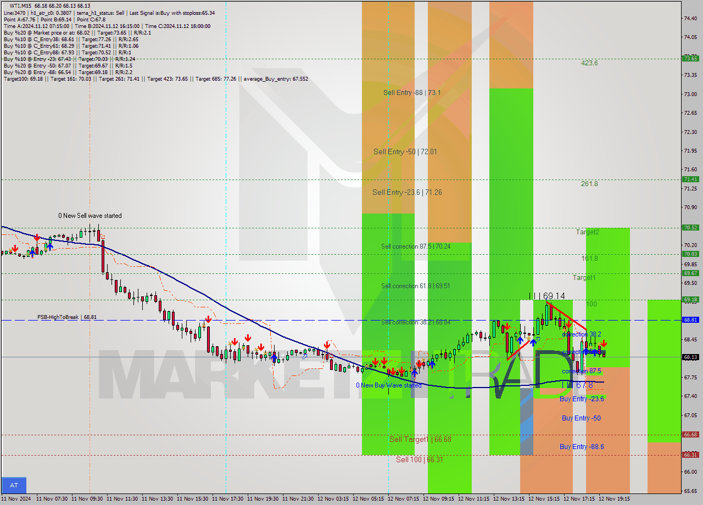Image resolution: width=703 pixels, height=505 pixels.
Task: Click the Target1 label near 69.67 level
Action: 584,278
